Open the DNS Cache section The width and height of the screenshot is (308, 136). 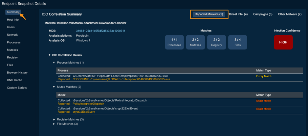(x=14, y=80)
